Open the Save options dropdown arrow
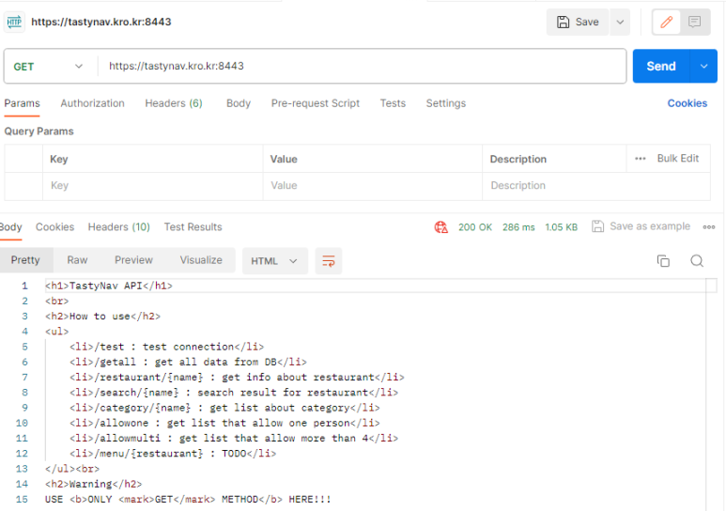 [x=620, y=22]
